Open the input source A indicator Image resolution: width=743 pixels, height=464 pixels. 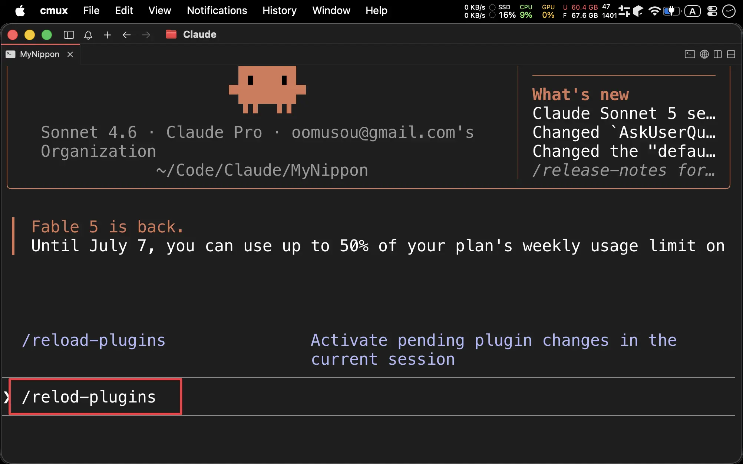[692, 11]
